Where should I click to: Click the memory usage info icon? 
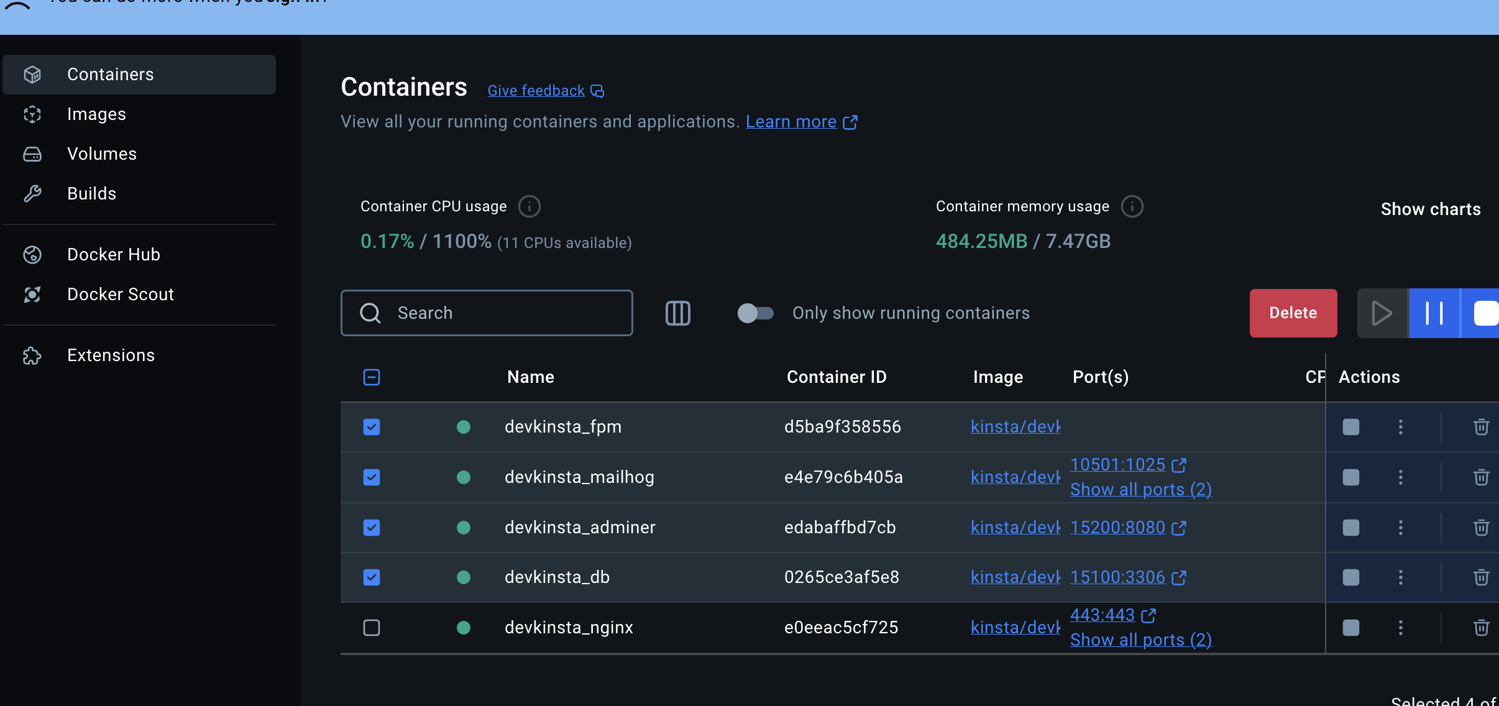coord(1132,206)
